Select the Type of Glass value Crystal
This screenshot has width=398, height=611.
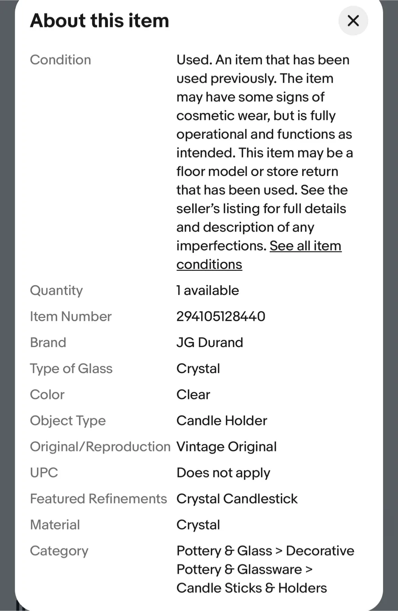198,368
